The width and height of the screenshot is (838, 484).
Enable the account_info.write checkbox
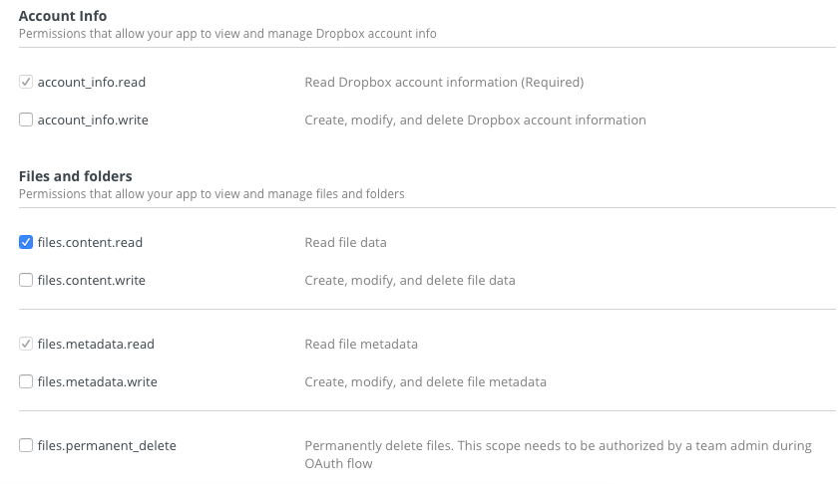coord(26,121)
